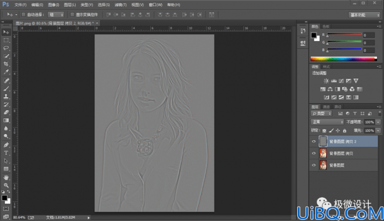Image resolution: width=384 pixels, height=221 pixels.
Task: Switch to the Swatches tab
Action: [x=326, y=27]
